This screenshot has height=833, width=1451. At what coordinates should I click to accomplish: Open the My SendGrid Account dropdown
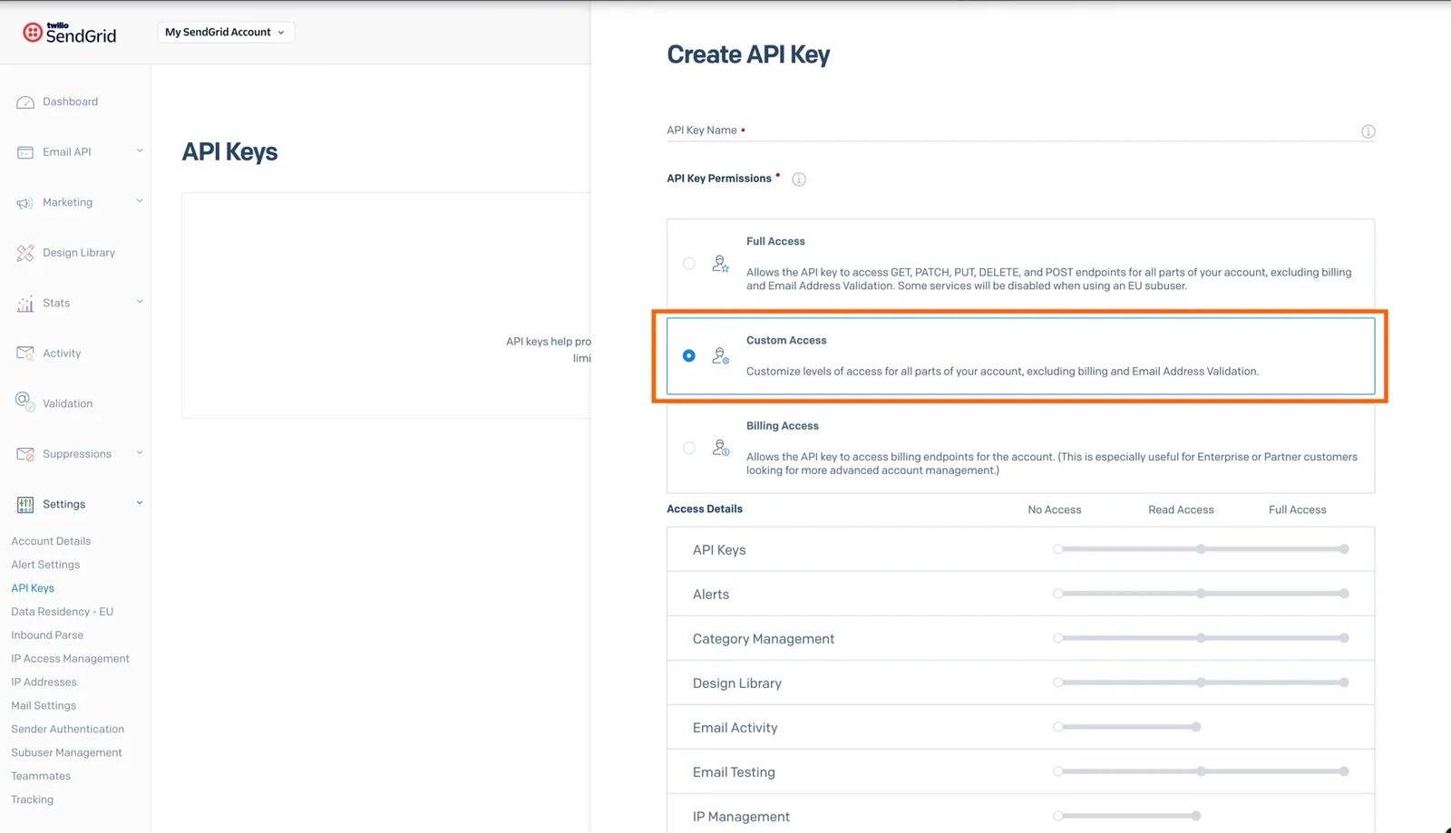[226, 33]
